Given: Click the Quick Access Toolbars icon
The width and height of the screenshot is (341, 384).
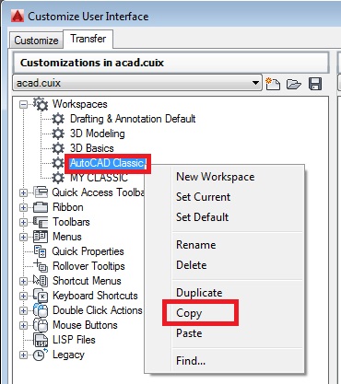Looking at the screenshot, I should point(41,192).
